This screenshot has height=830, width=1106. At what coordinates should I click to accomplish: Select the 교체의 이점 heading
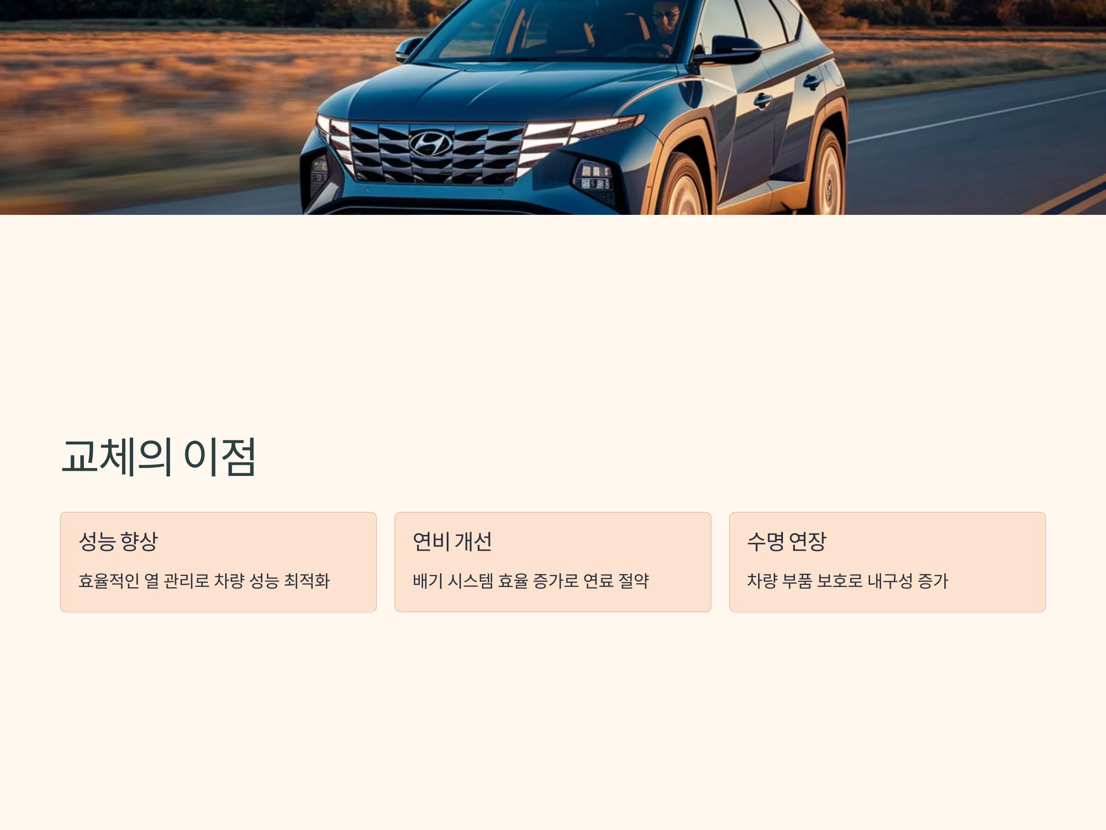pyautogui.click(x=159, y=456)
